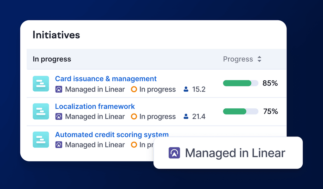Click orange status circle for Card issuance
323x189 pixels.
click(x=134, y=89)
